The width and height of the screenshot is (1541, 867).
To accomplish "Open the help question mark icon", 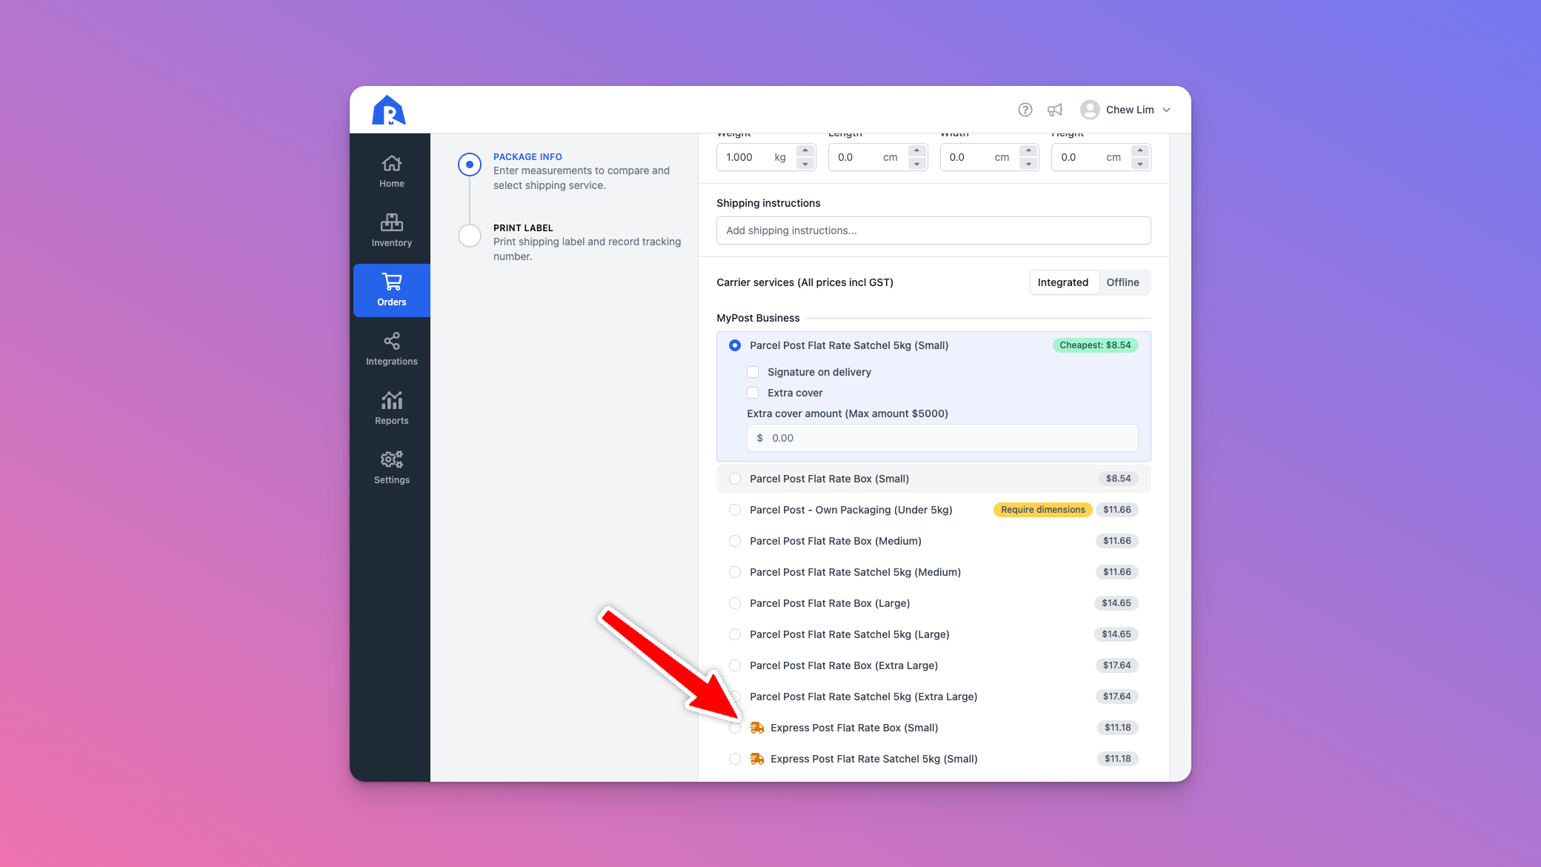I will point(1025,110).
